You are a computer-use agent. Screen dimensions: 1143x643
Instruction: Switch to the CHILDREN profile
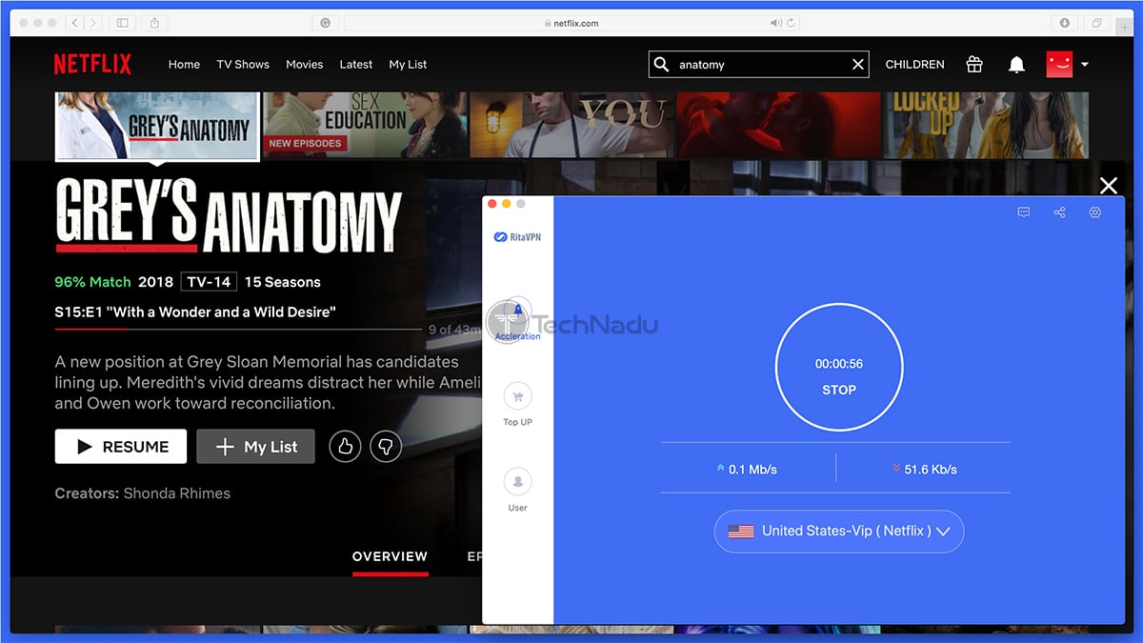click(x=915, y=65)
